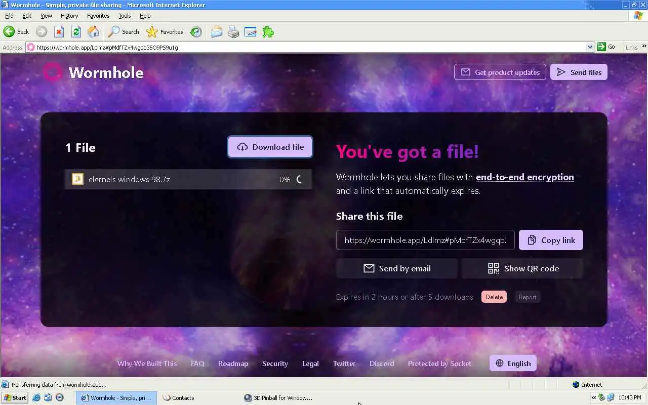Click the Copy link button

point(551,240)
